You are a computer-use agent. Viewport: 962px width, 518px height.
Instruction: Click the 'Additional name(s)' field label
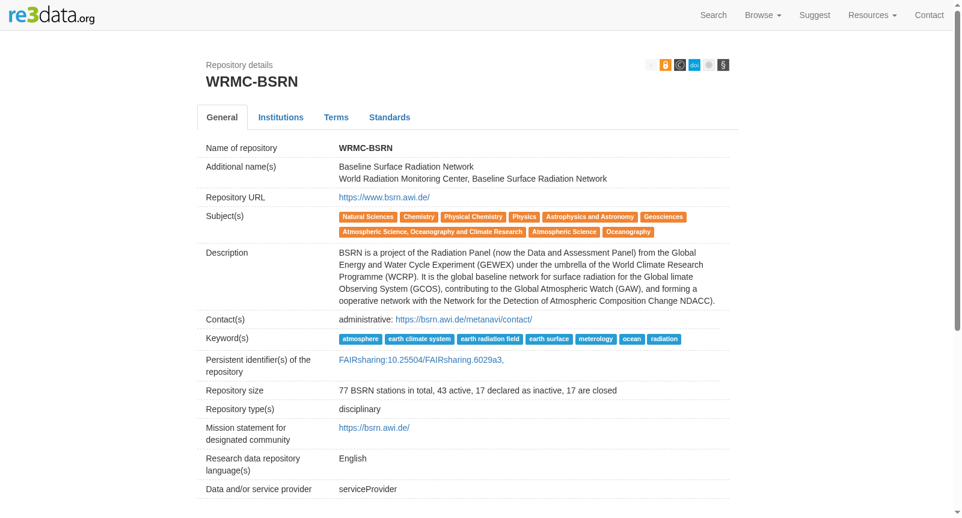click(241, 167)
